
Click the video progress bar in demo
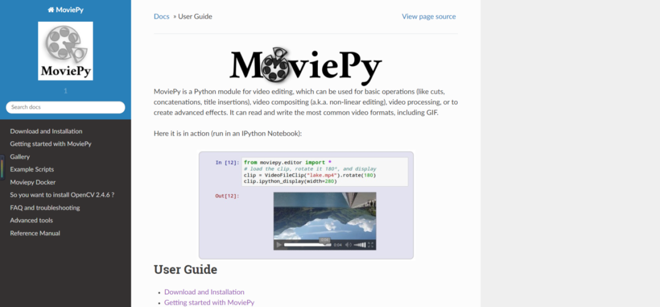(x=307, y=245)
